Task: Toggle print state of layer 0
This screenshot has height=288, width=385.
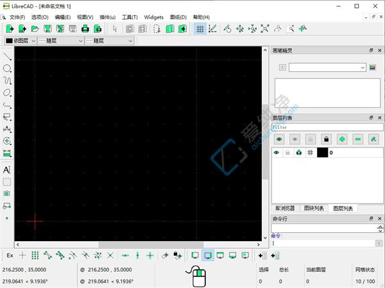Action: click(x=299, y=153)
